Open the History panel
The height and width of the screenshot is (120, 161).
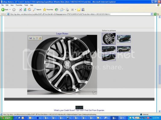coord(56,10)
